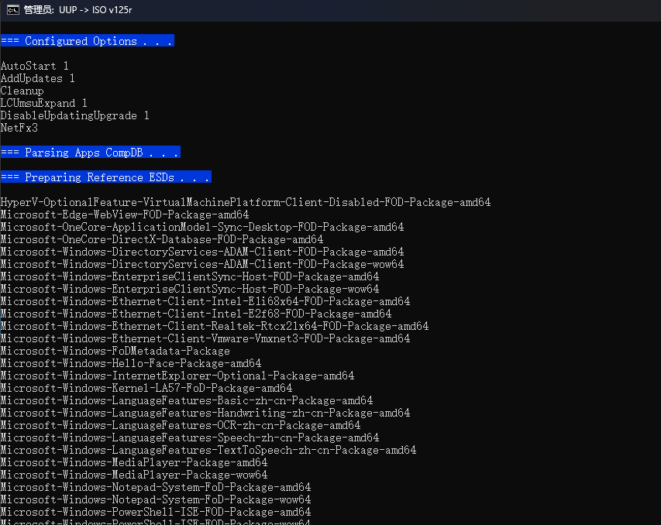Click the Microsoft-Edge-WebView-FOD-Package line
Viewport: 661px width, 525px height.
point(125,214)
